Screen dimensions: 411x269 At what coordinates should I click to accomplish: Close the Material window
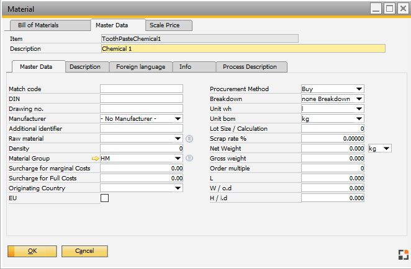click(x=402, y=9)
